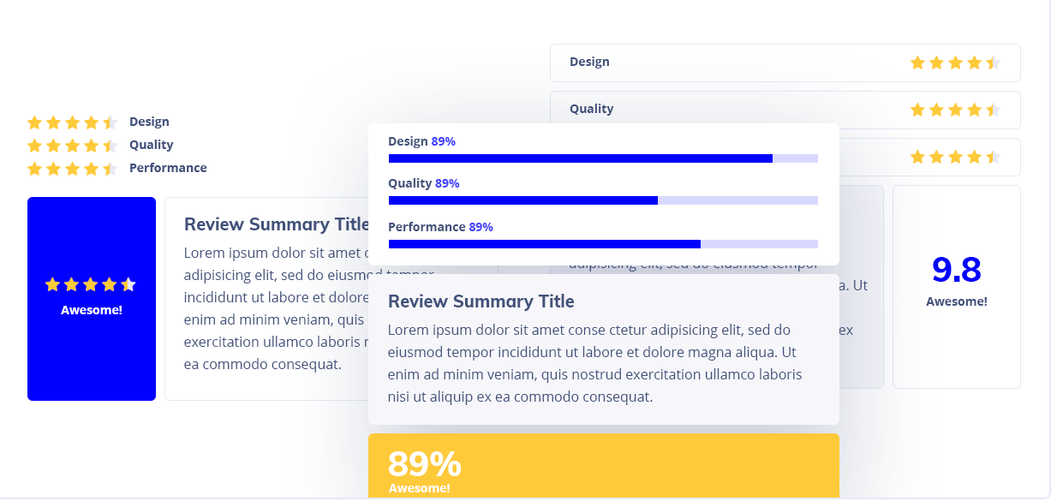Click the first star in the boxed Design row

[917, 63]
